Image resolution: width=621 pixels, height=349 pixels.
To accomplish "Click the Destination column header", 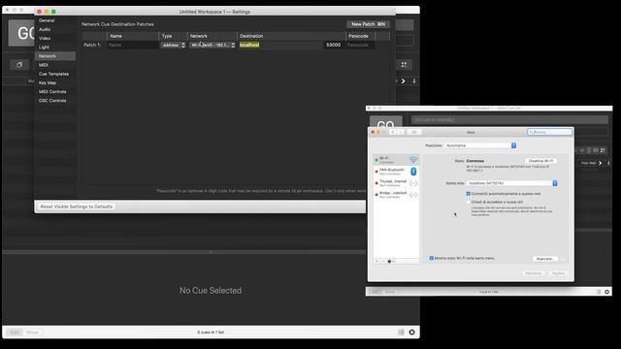I will click(x=291, y=36).
